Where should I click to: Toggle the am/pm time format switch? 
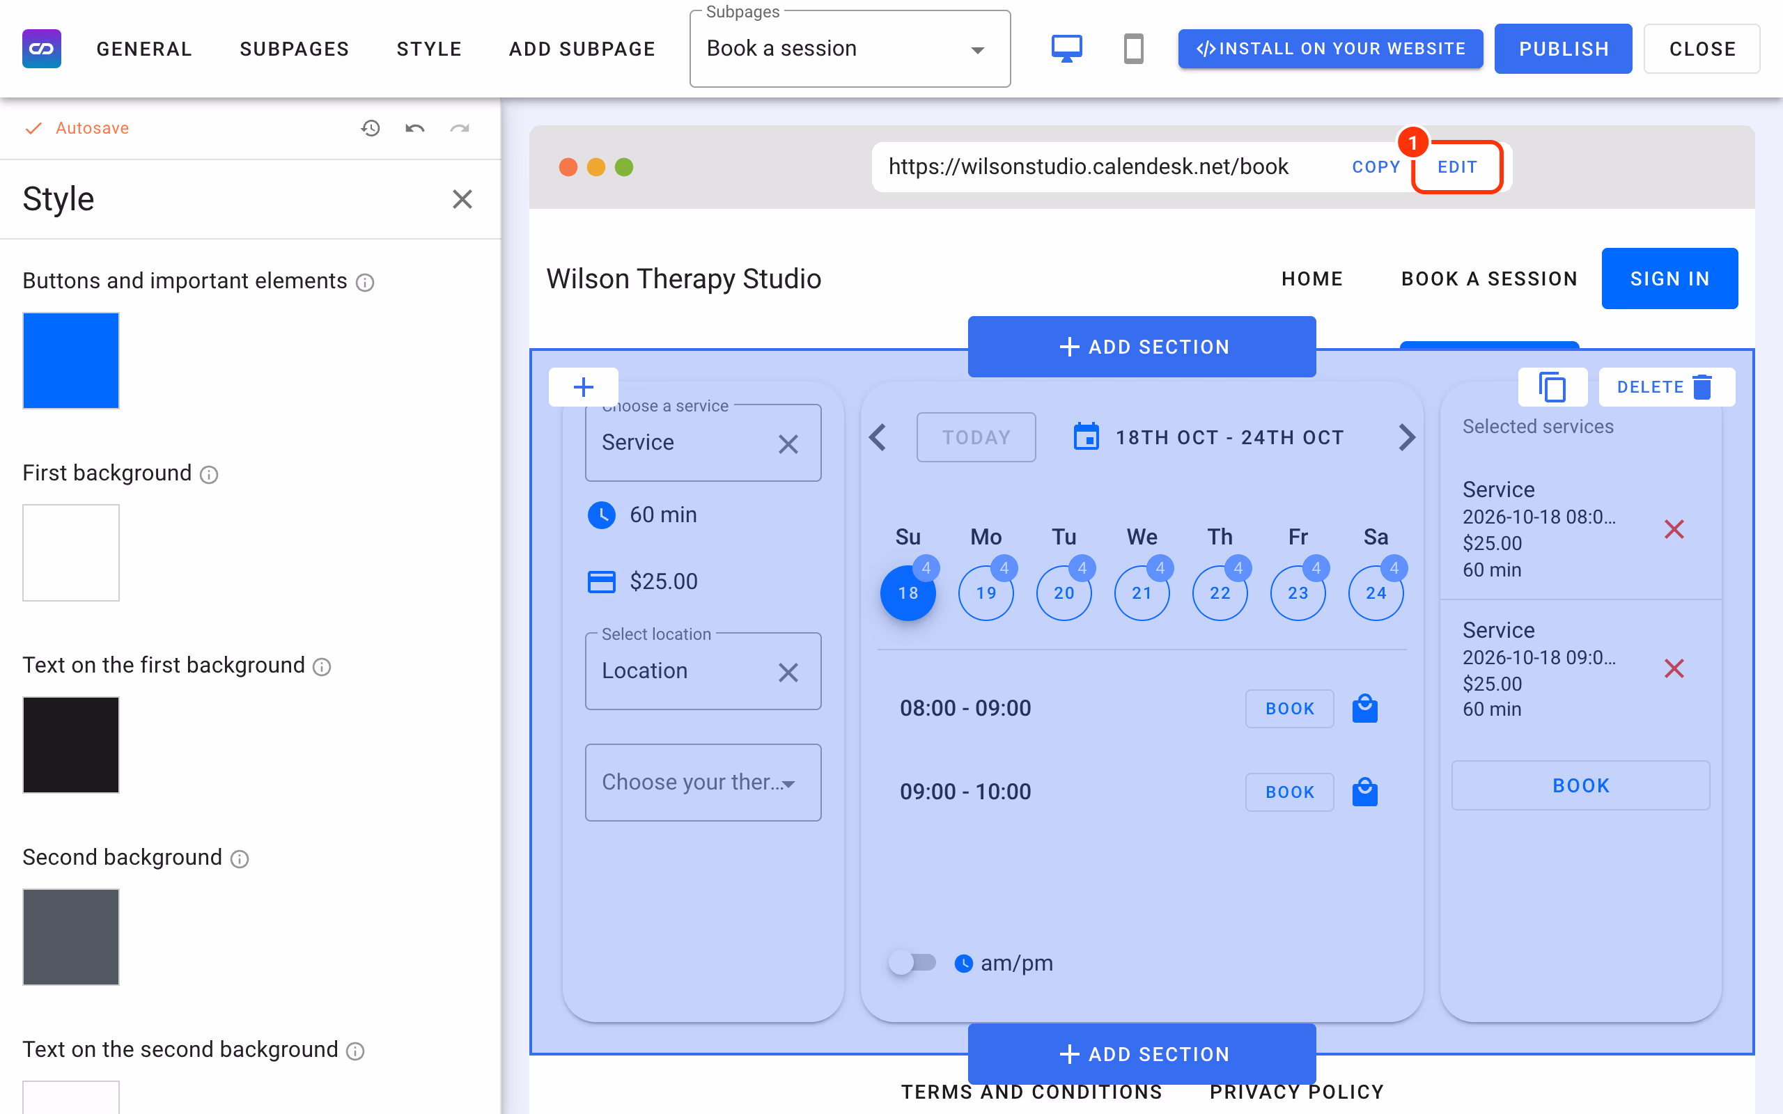[x=912, y=962]
